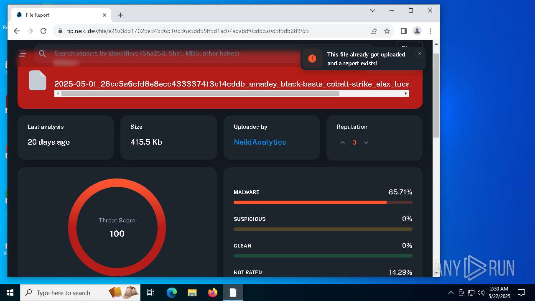Click the 415.5 Kb size value

146,142
